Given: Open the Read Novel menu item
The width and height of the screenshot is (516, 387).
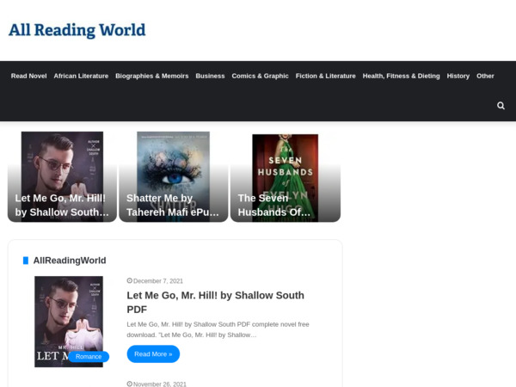Looking at the screenshot, I should pyautogui.click(x=29, y=76).
